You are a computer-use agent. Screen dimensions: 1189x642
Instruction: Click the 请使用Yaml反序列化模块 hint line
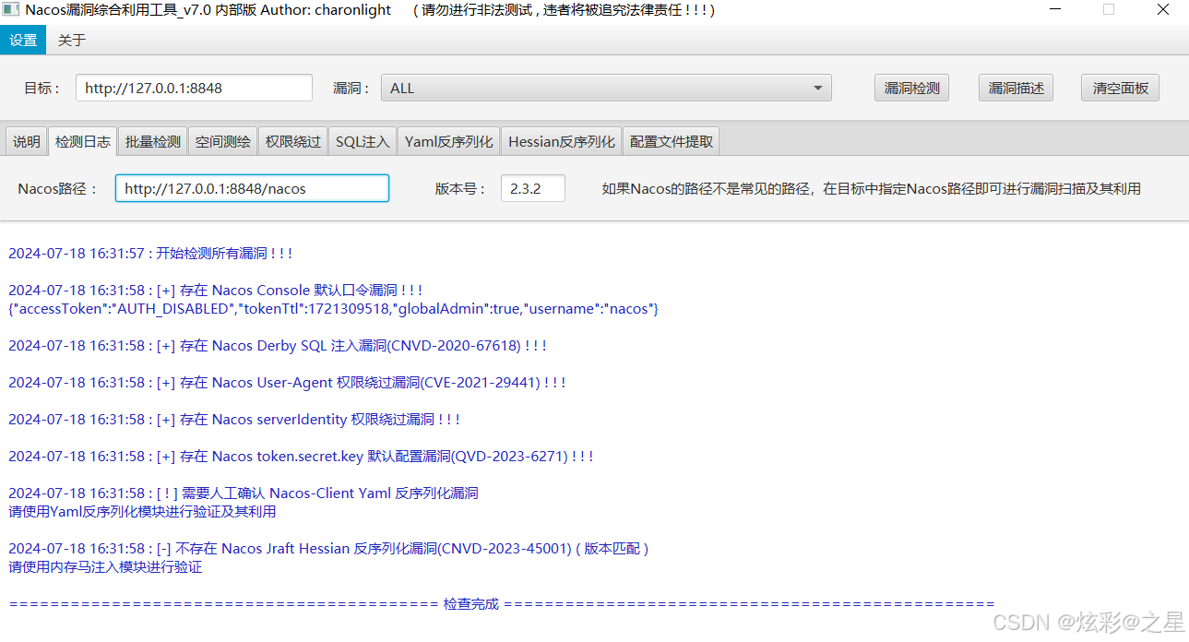point(142,511)
